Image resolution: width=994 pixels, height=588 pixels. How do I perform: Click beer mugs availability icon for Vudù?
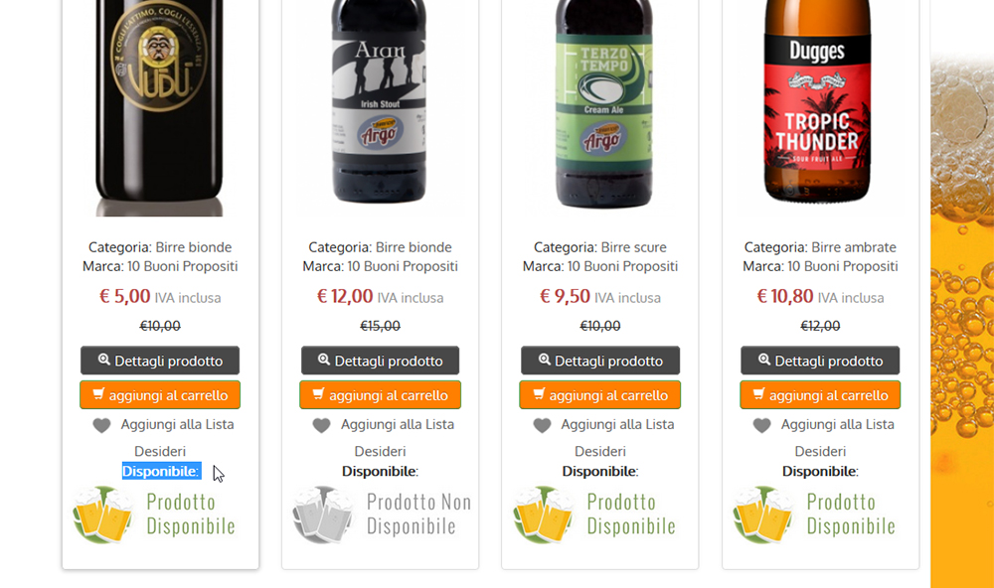coord(102,514)
